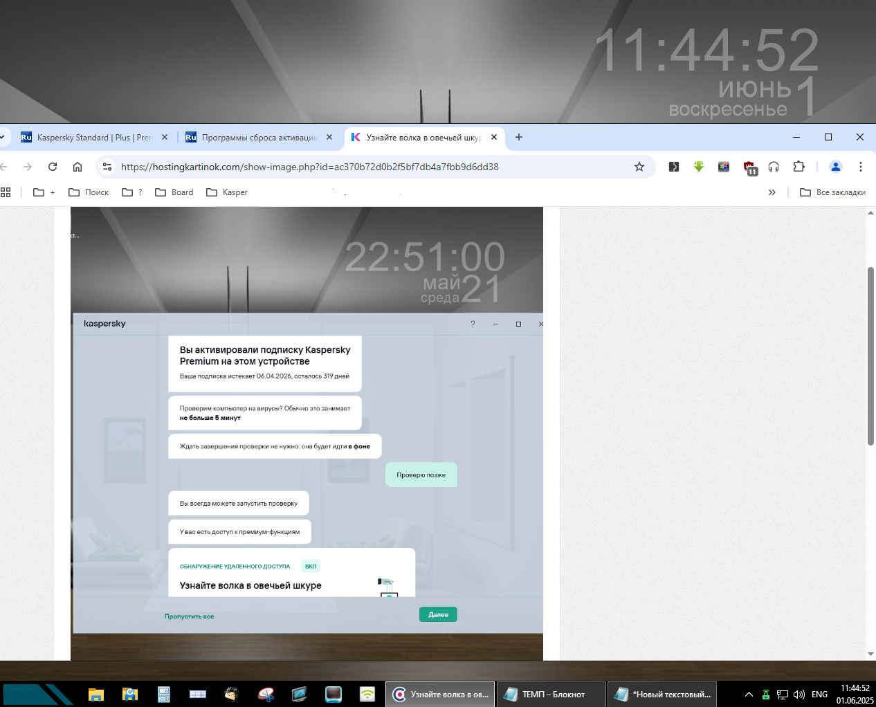The height and width of the screenshot is (707, 876).
Task: Open the Extensions puzzle-piece menu
Action: point(799,167)
